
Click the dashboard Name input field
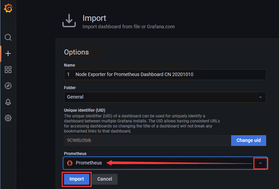(165, 75)
